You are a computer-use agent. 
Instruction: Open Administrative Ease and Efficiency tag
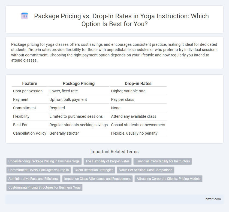pyautogui.click(x=33, y=179)
